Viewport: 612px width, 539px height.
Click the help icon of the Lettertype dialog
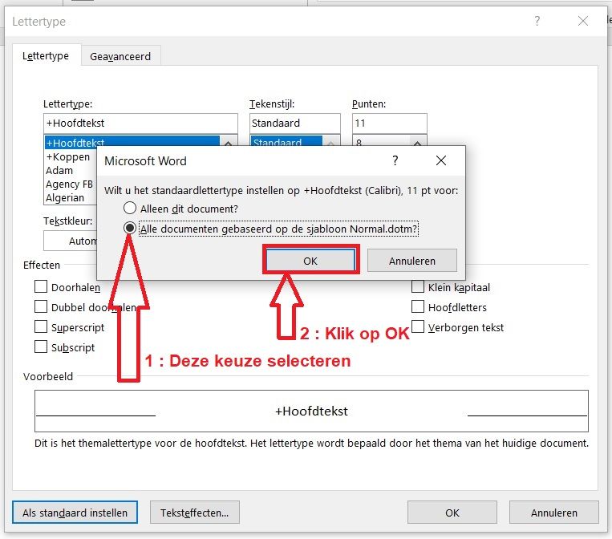537,21
